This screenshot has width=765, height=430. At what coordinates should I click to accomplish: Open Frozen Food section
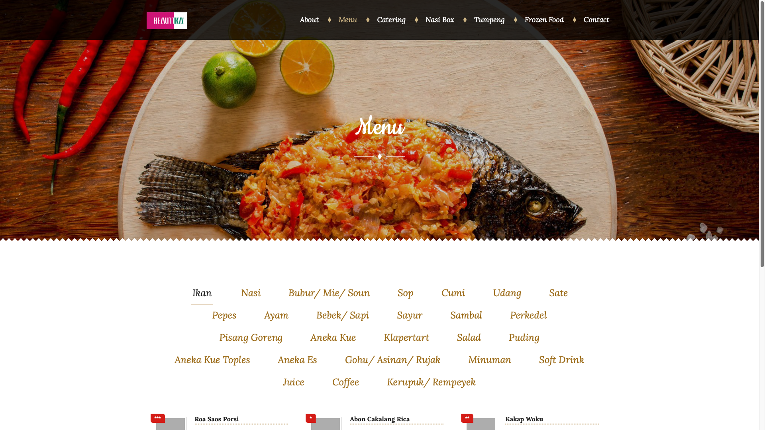pyautogui.click(x=544, y=20)
